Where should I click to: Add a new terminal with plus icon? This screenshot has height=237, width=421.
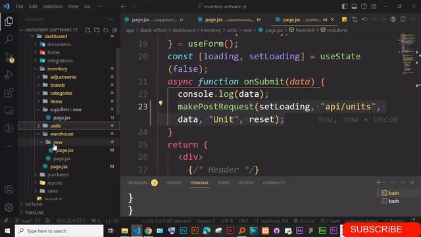[x=378, y=182]
